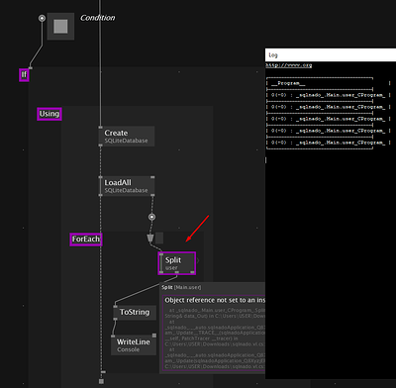The width and height of the screenshot is (396, 388).
Task: Select the Using region label
Action: point(49,114)
